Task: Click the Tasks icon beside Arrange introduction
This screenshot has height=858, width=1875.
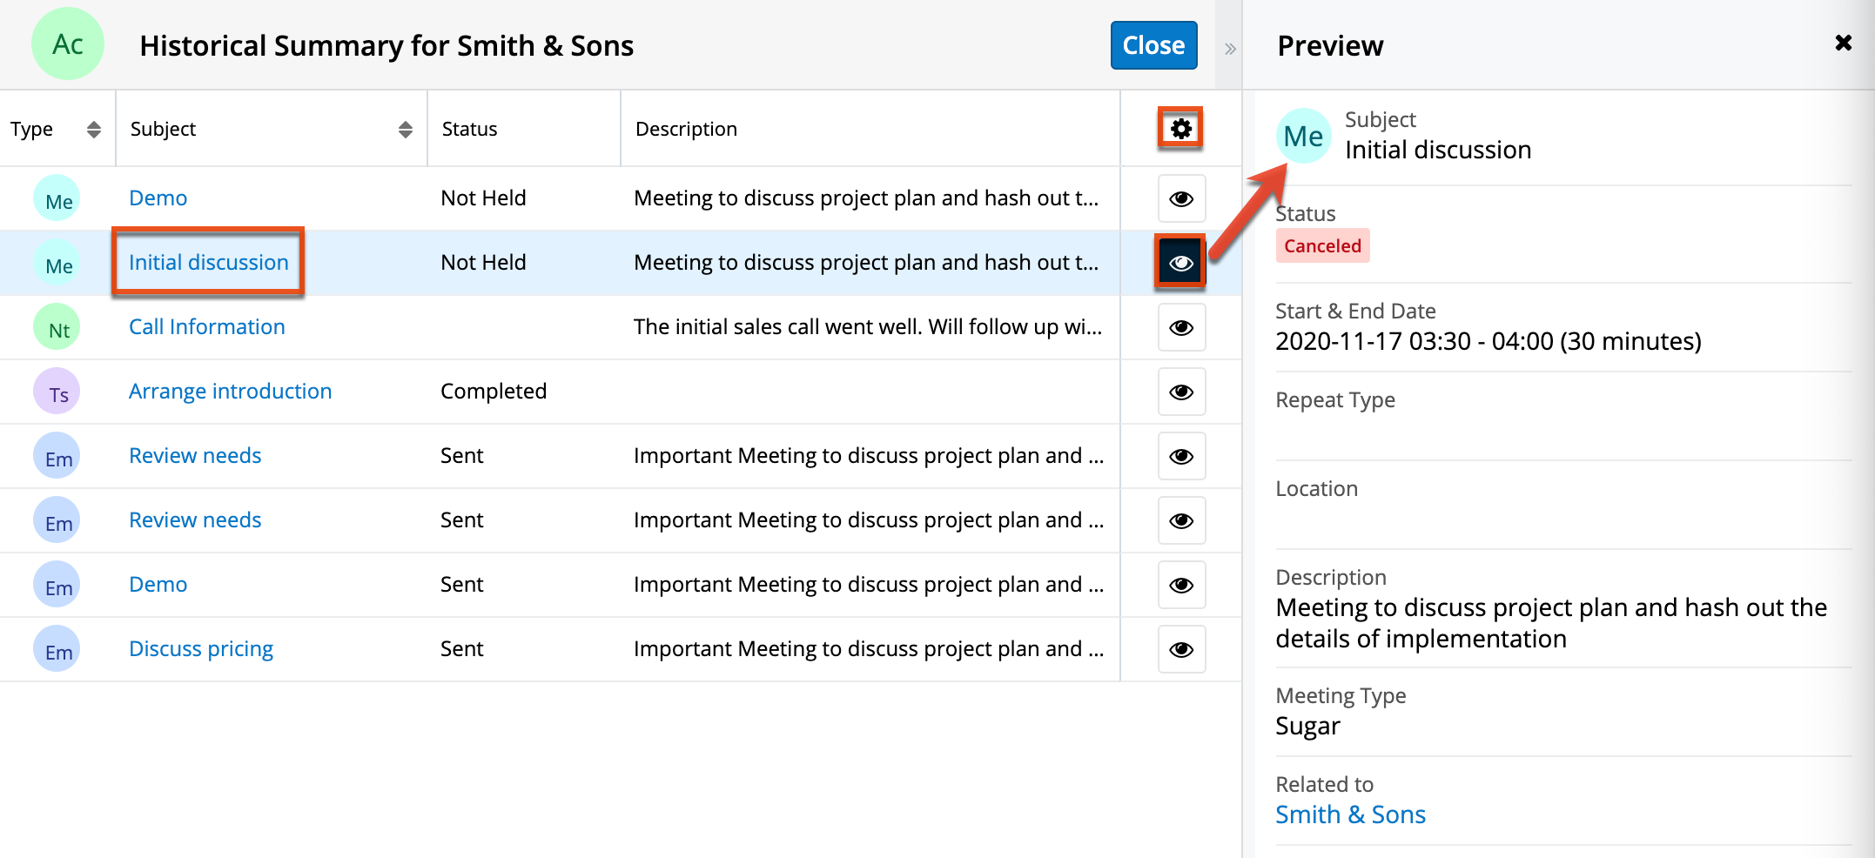Action: (57, 392)
